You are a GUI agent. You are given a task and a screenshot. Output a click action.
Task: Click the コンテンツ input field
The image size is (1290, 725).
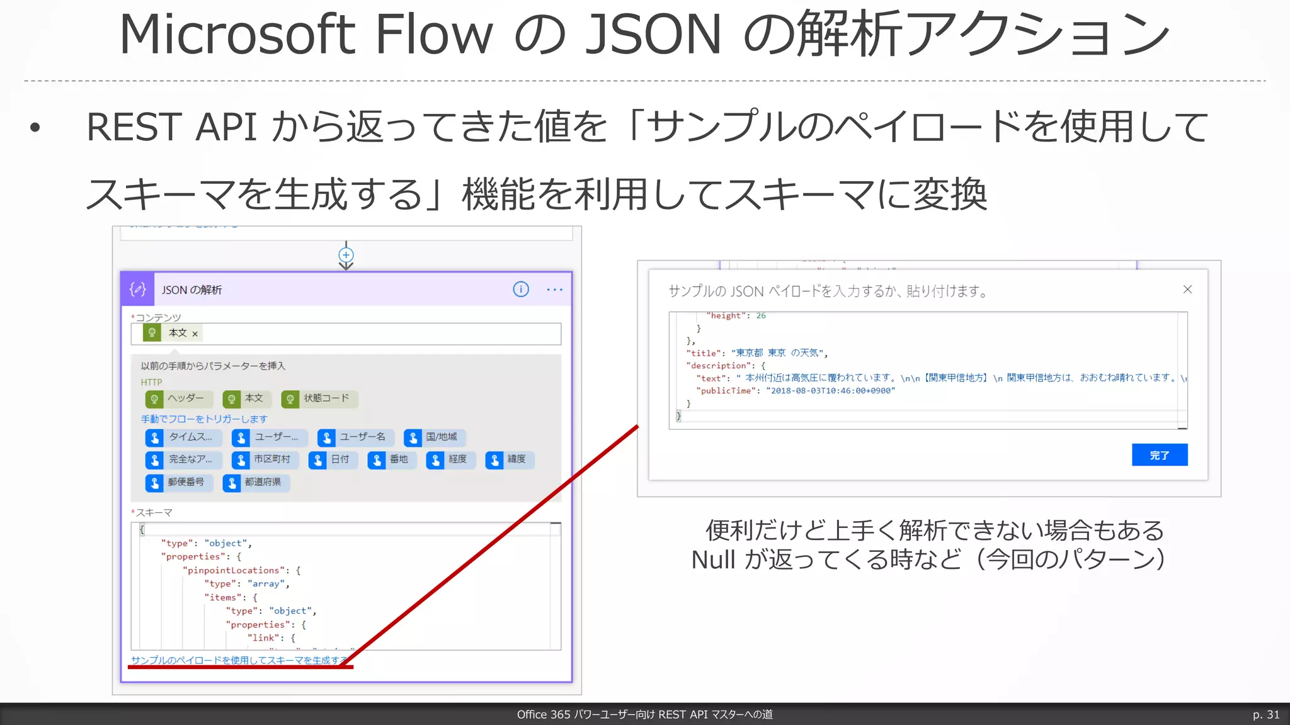(x=346, y=334)
